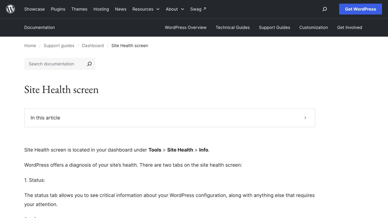Open the Get Involved section
Viewport: 388px width, 218px height.
tap(350, 27)
